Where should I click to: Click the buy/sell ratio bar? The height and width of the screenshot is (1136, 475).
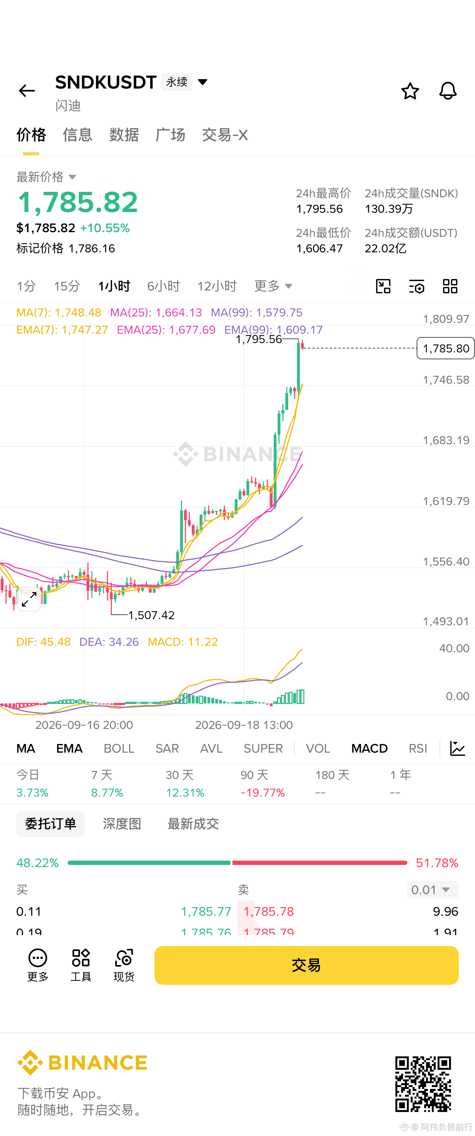[237, 862]
